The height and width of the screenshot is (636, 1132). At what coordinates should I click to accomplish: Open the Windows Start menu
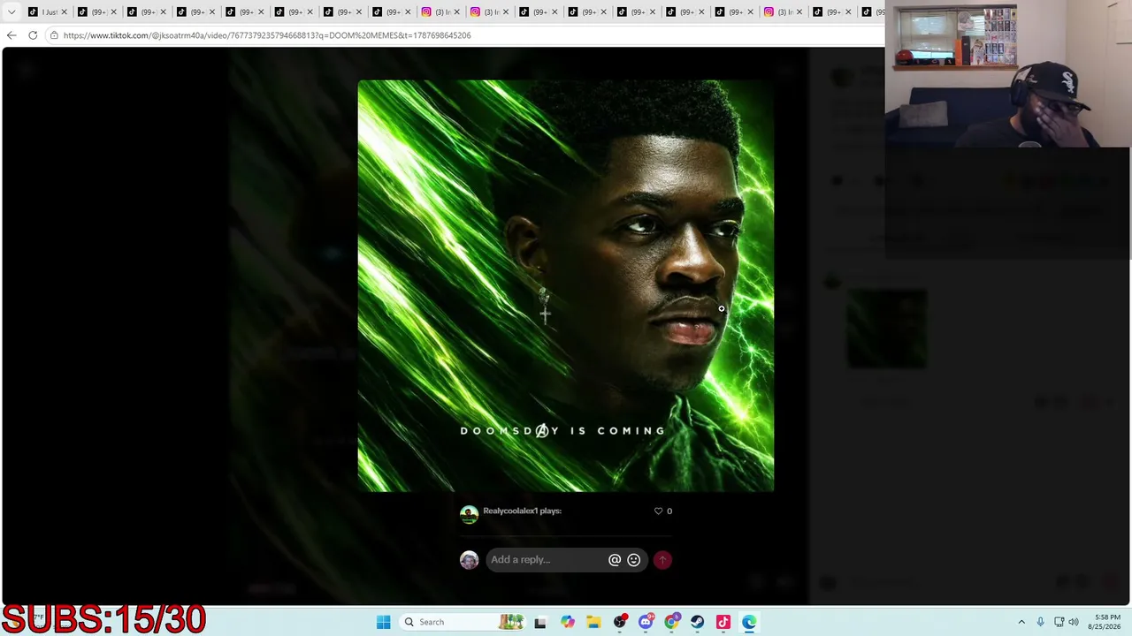383,622
